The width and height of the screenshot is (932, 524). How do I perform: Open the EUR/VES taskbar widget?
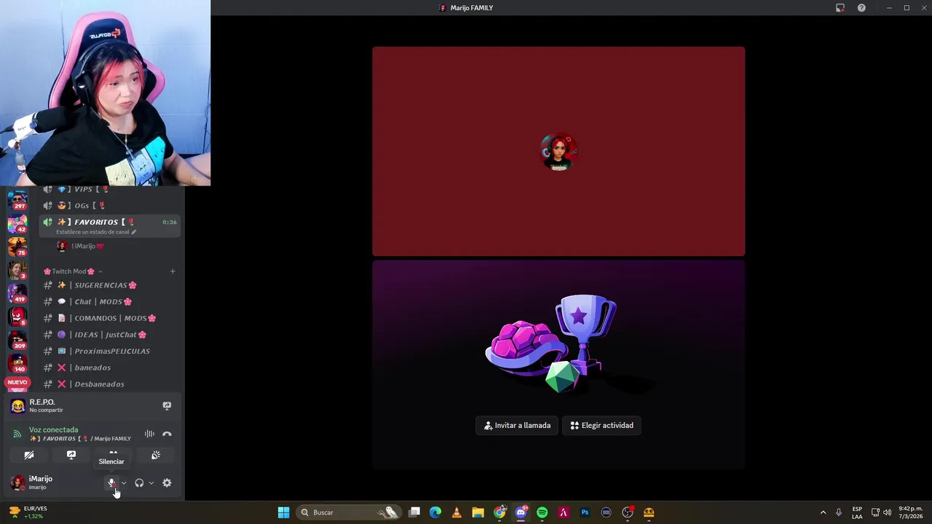(x=28, y=512)
